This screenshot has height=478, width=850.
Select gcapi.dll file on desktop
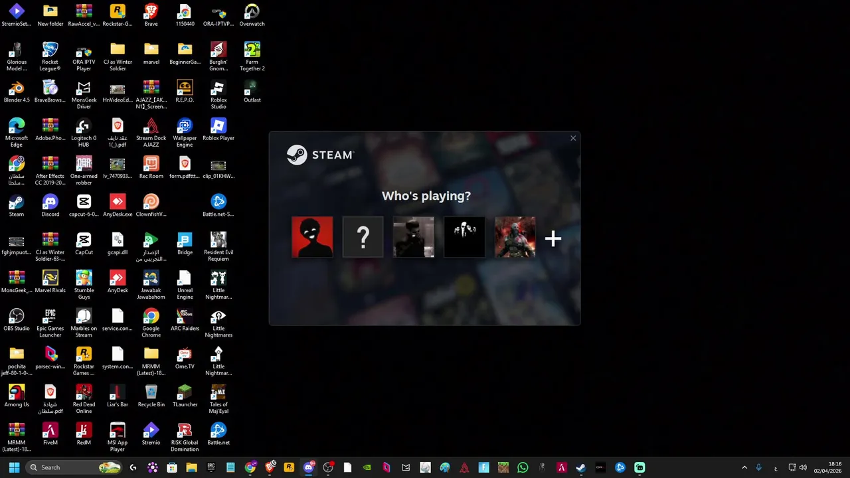coord(118,244)
